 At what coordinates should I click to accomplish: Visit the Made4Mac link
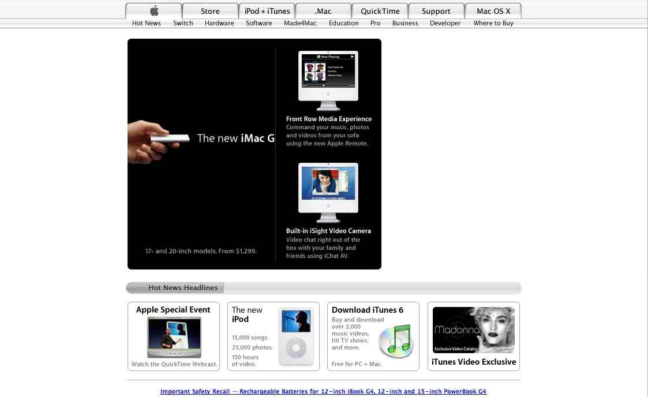coord(300,23)
